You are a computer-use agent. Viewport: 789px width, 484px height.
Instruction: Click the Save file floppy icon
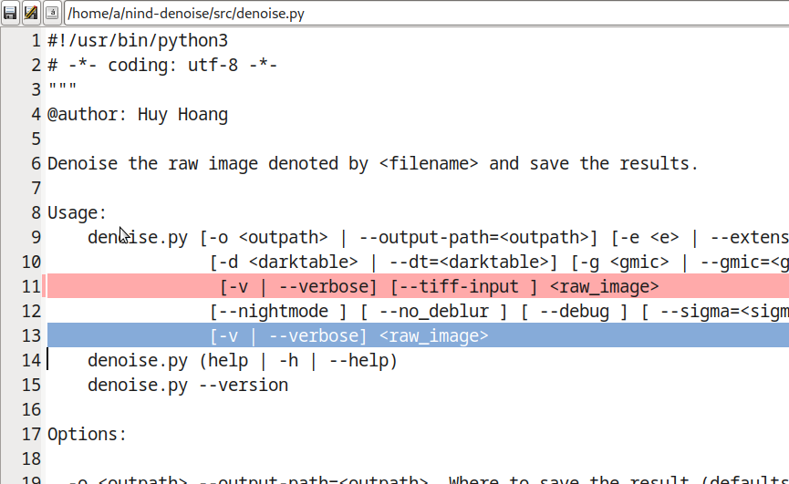pos(10,13)
